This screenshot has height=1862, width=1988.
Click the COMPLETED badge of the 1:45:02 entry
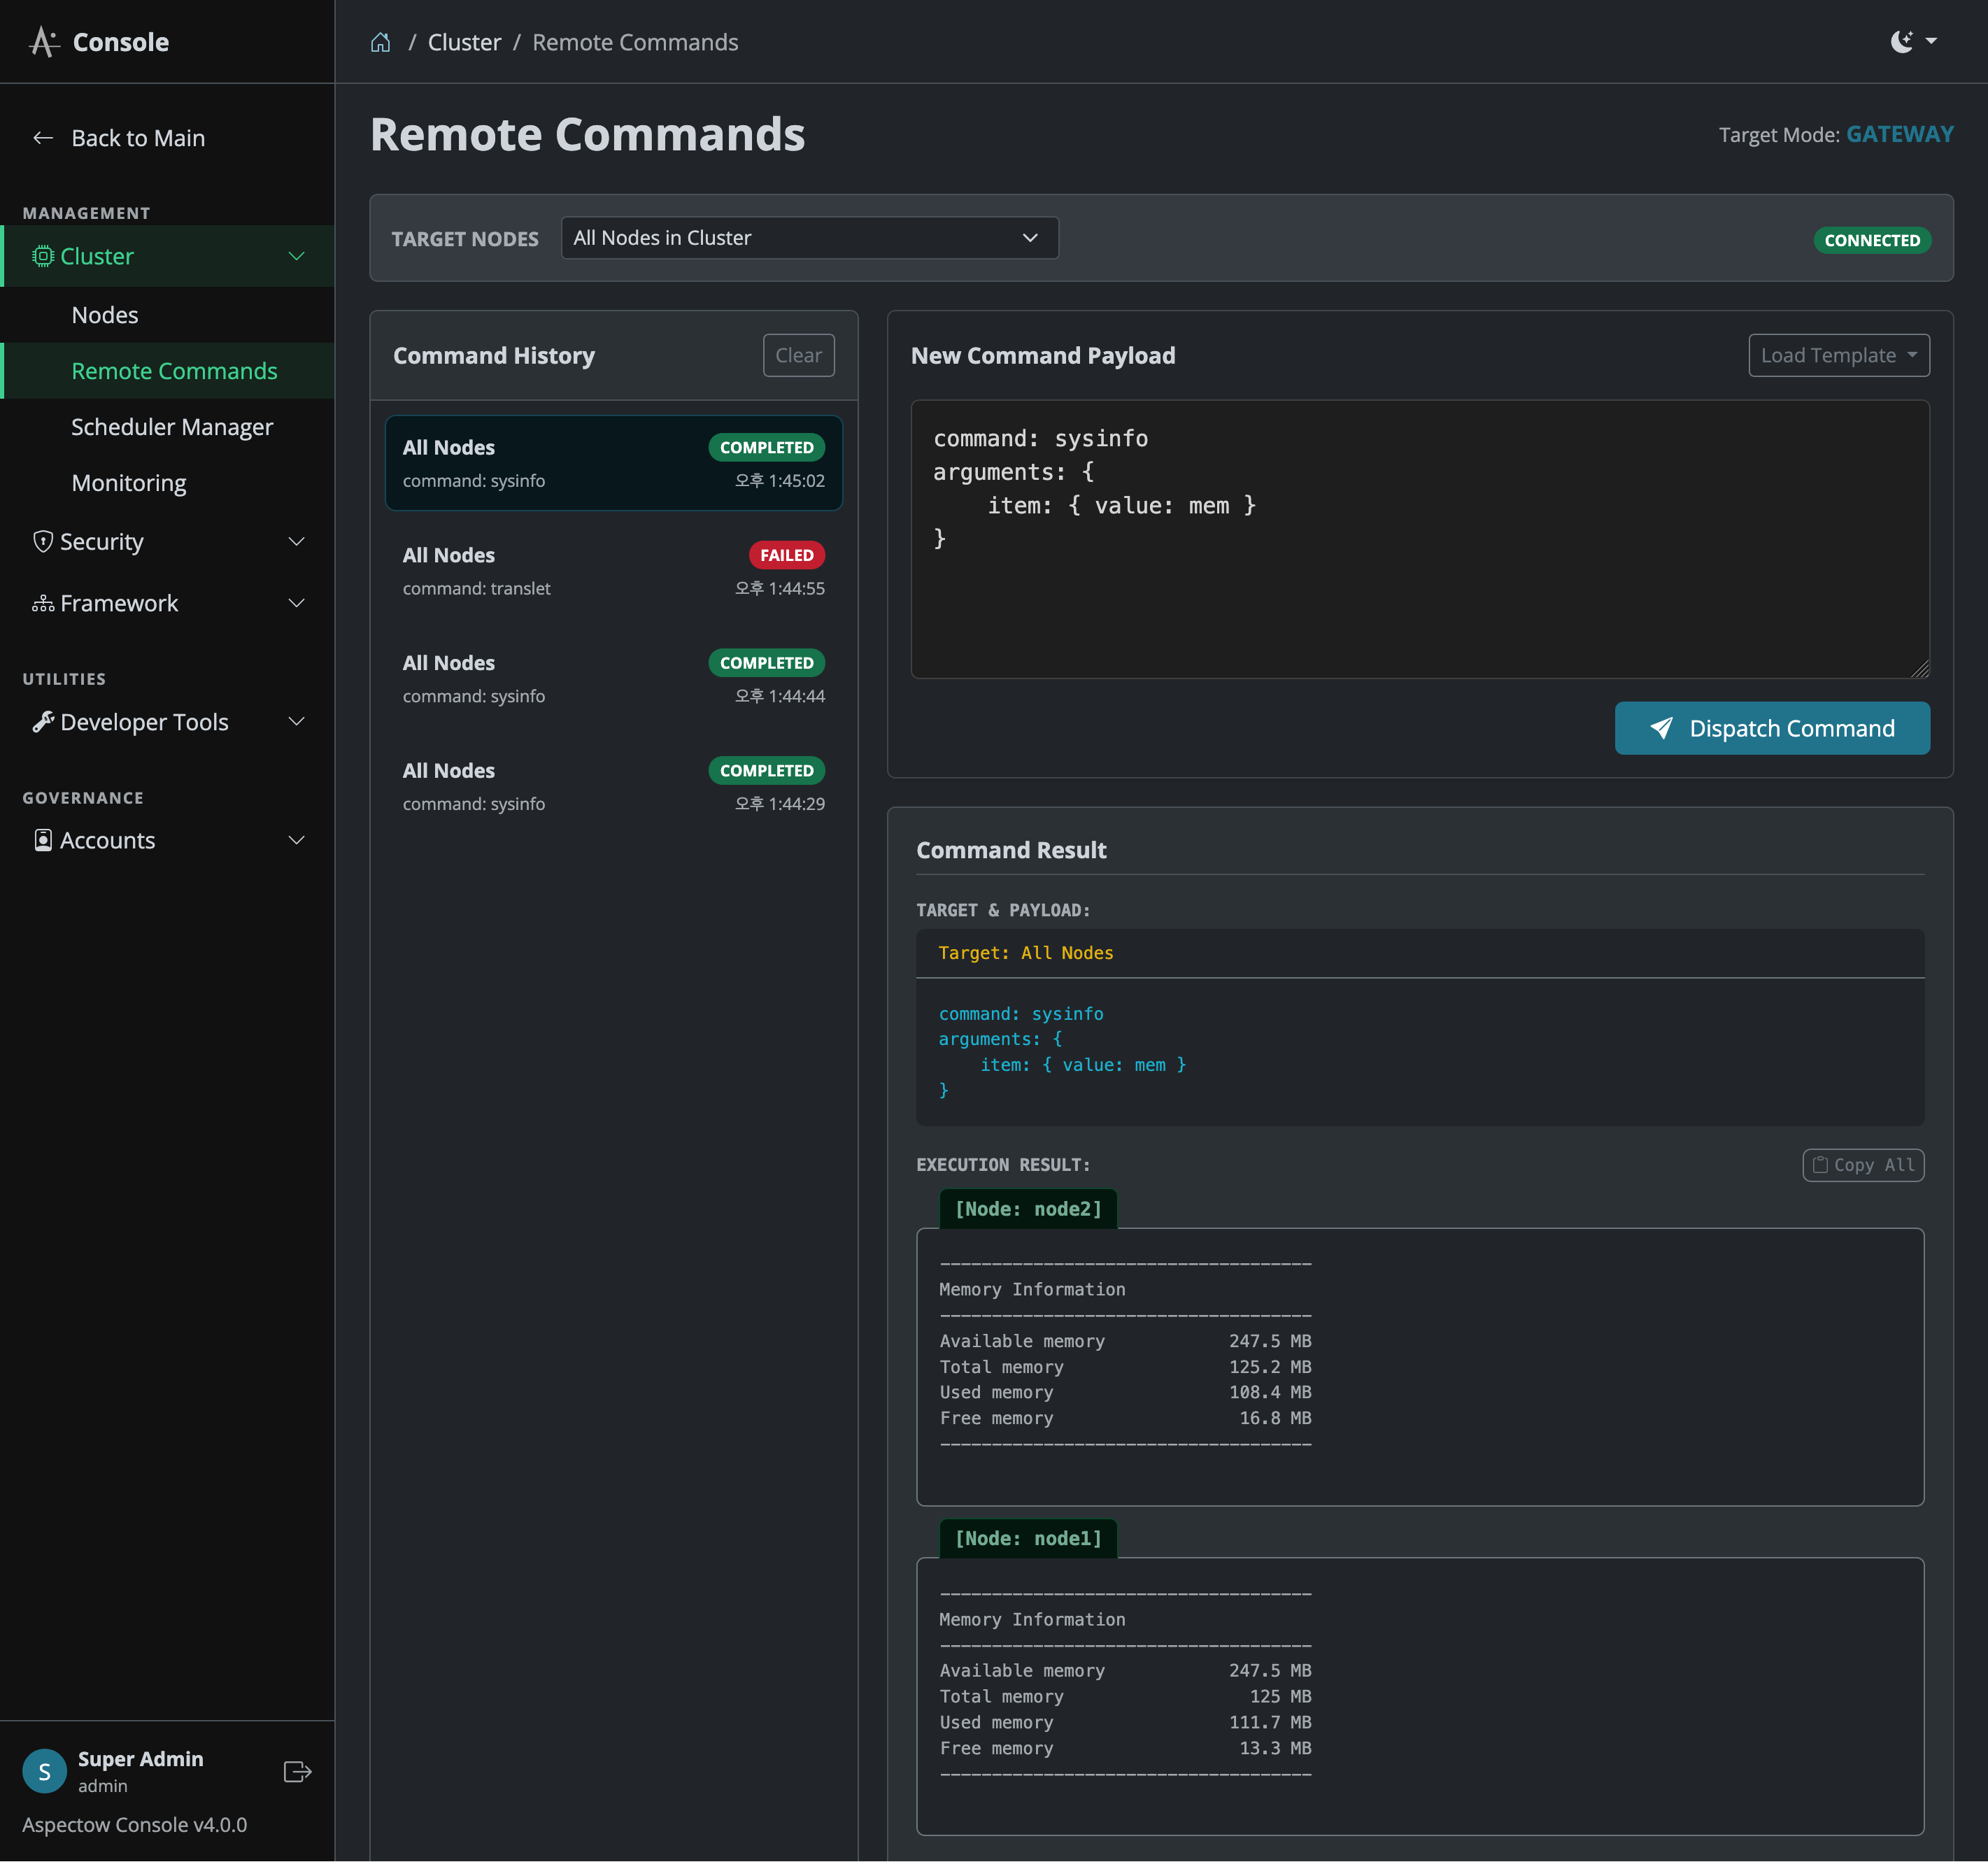click(x=766, y=447)
